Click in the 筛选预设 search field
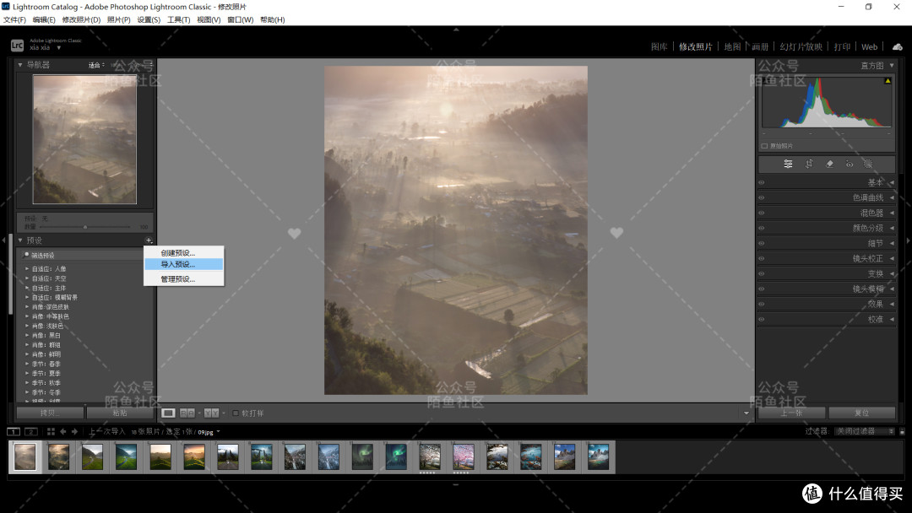 (x=84, y=255)
